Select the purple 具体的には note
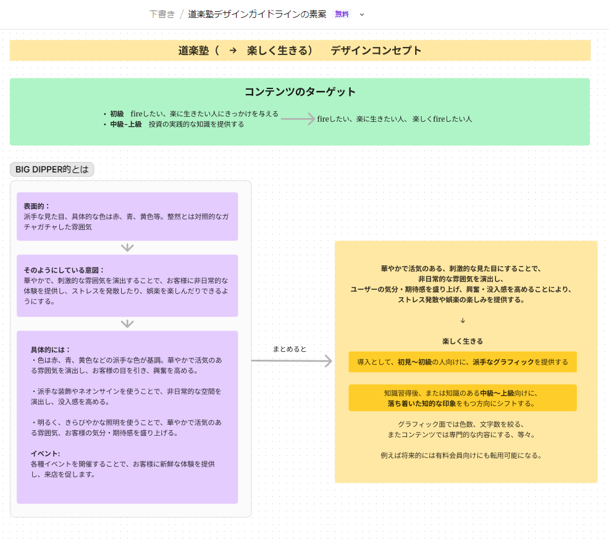 coord(127,417)
